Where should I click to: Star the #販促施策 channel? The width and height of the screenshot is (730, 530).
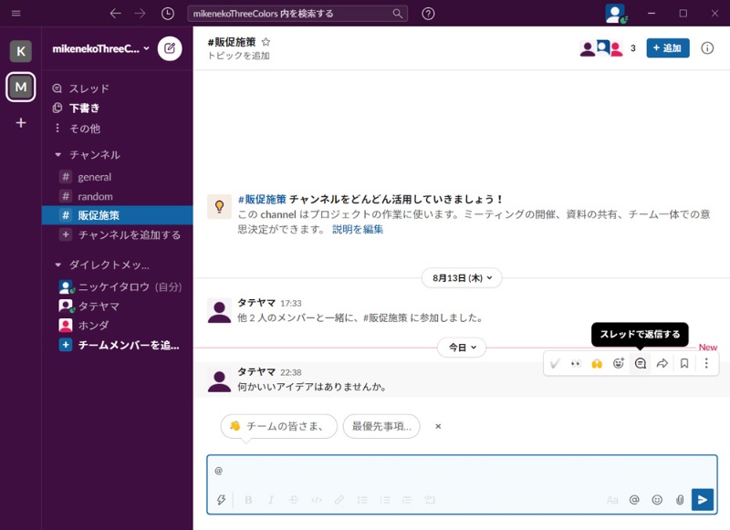click(x=266, y=42)
